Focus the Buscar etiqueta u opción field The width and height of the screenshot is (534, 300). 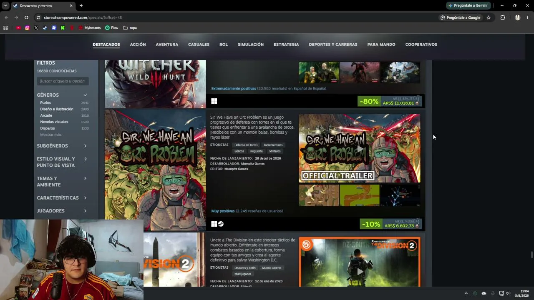click(x=63, y=81)
